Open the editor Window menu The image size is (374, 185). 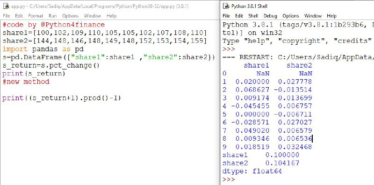pos(92,16)
